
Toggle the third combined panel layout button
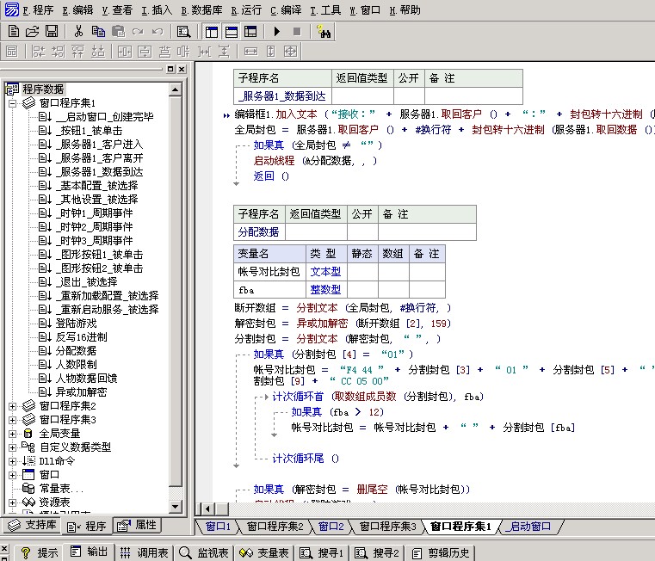(x=250, y=31)
